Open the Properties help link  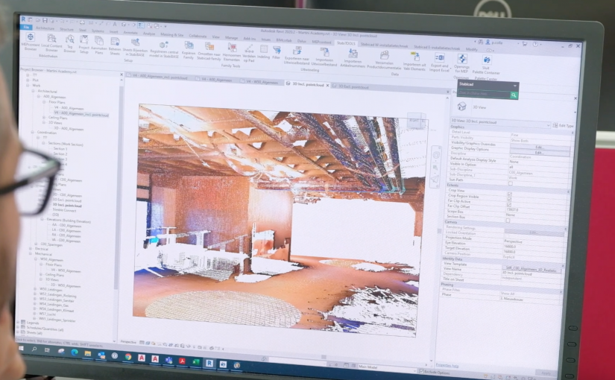coord(447,365)
